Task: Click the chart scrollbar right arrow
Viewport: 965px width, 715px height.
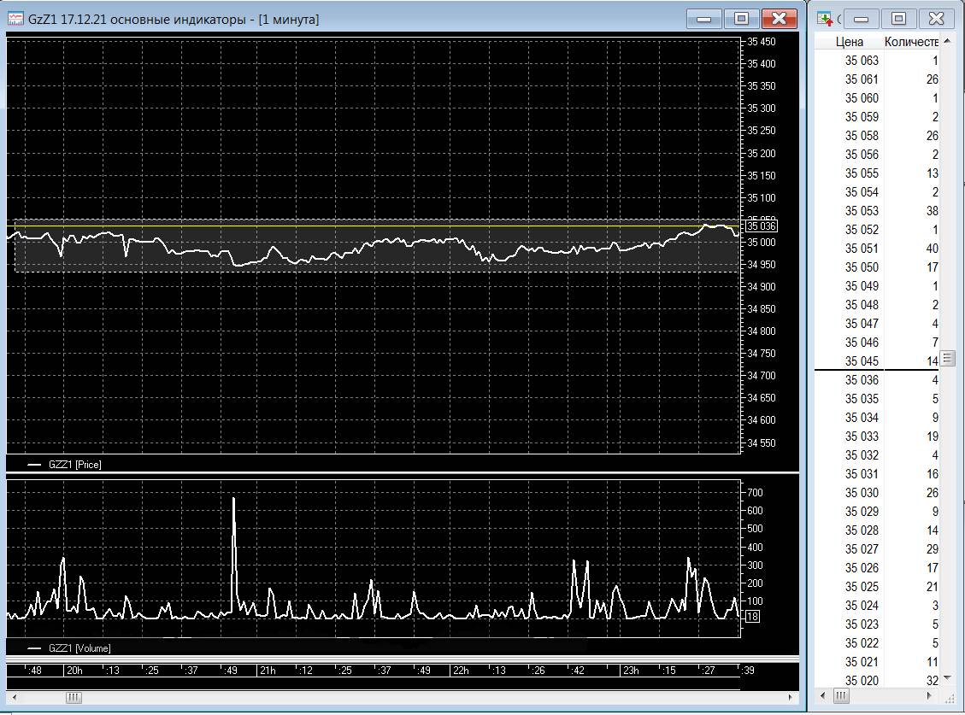Action: (791, 697)
